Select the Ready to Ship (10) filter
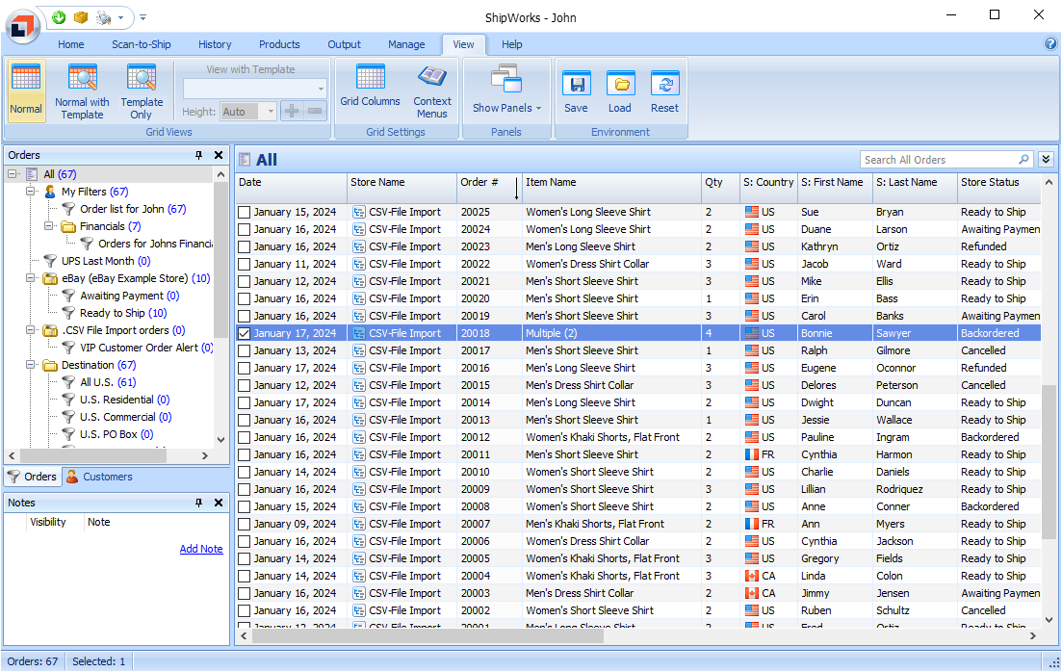The width and height of the screenshot is (1062, 672). [x=122, y=313]
